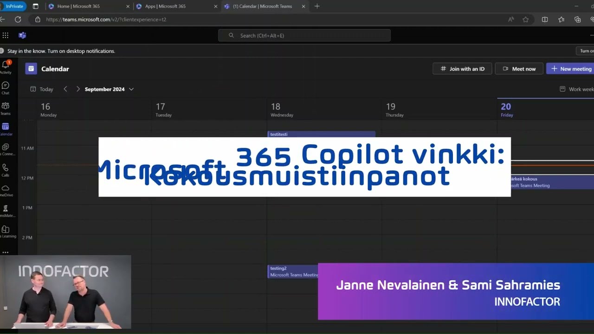Open the Friday tärkeä kokous meeting
This screenshot has height=334, width=594.
click(x=552, y=182)
